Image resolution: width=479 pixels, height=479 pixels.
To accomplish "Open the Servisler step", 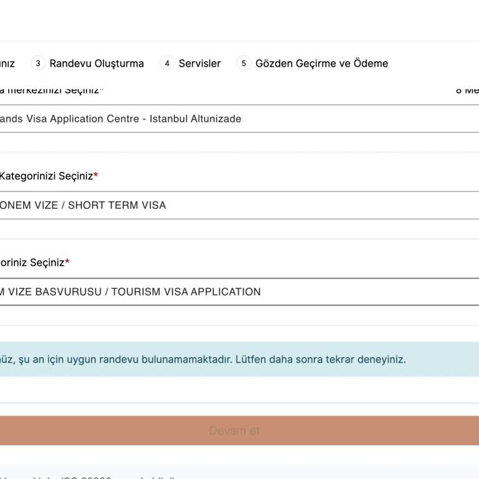I will 200,64.
